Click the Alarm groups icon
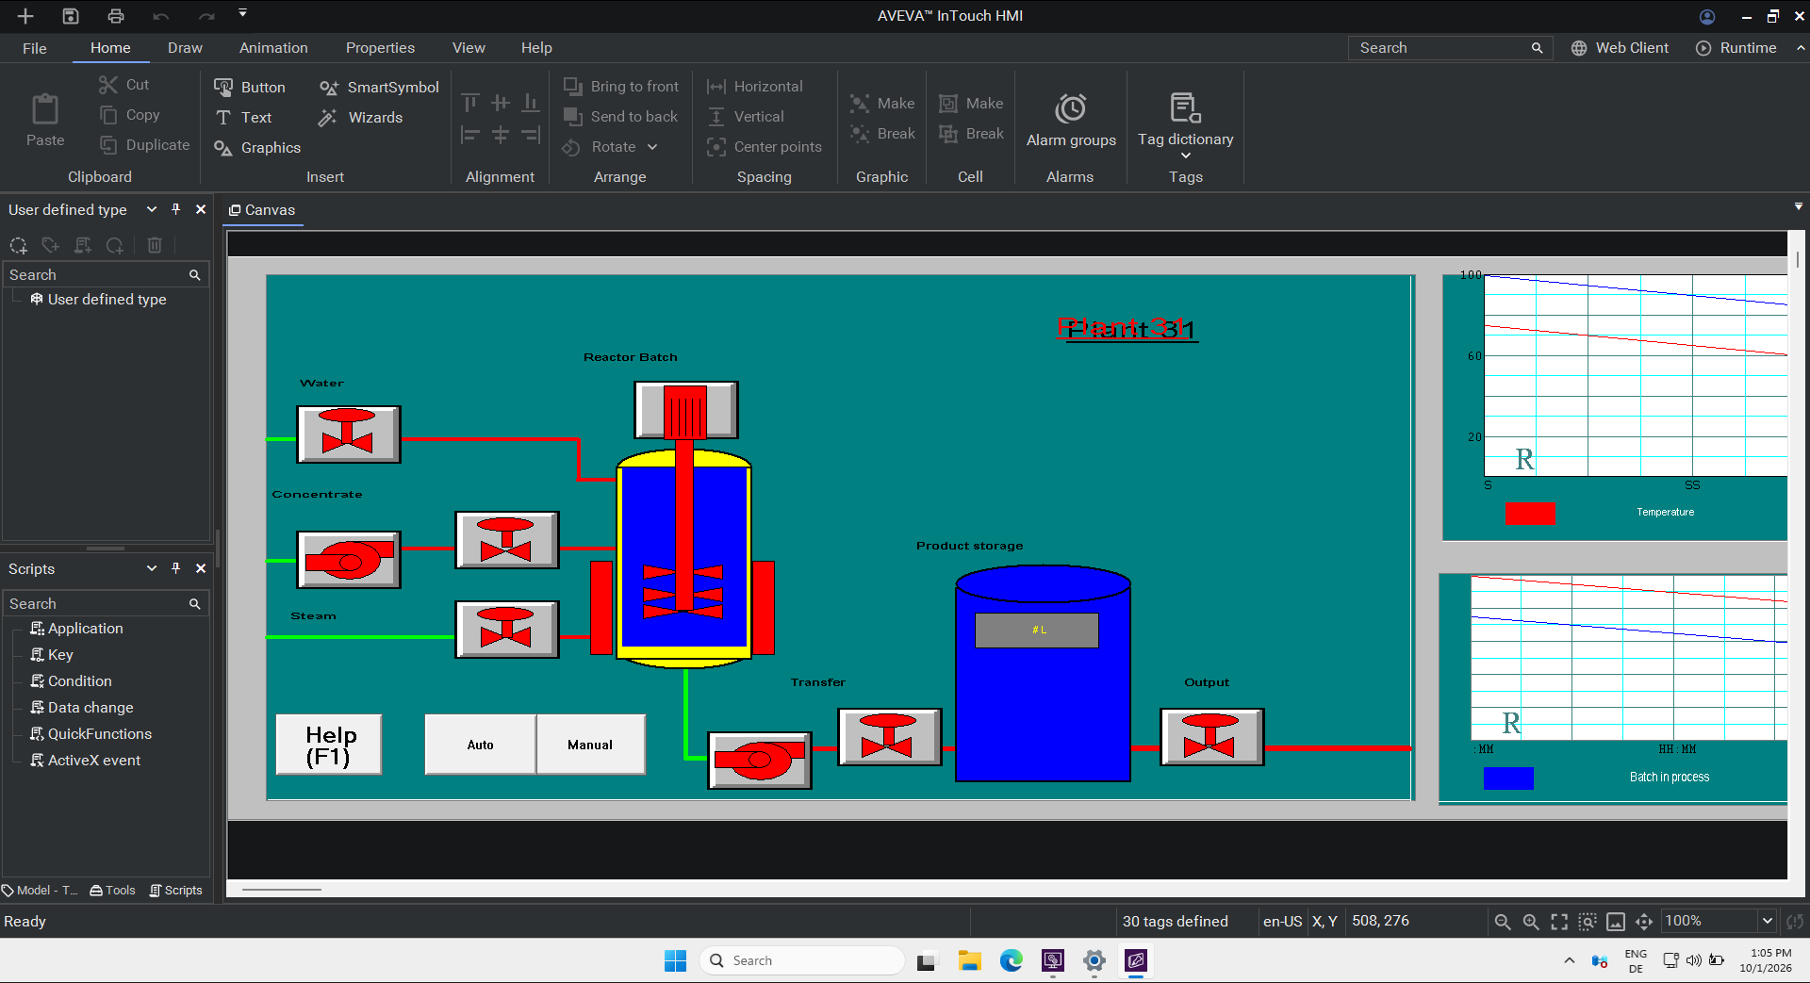This screenshot has height=983, width=1810. click(1070, 108)
